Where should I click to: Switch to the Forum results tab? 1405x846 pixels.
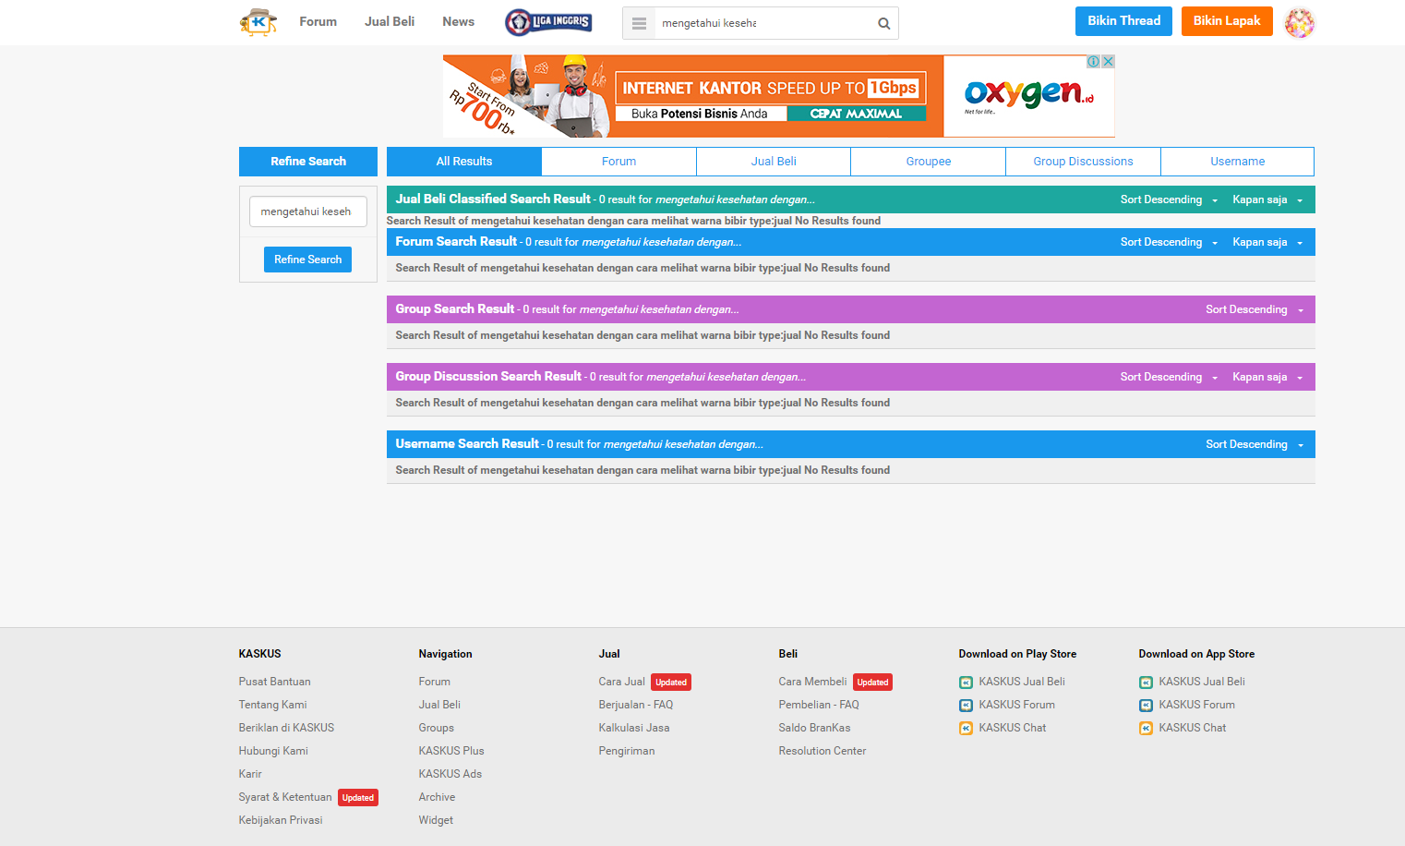(618, 162)
